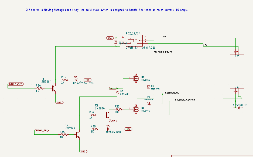Click the 12V net label

205,45
